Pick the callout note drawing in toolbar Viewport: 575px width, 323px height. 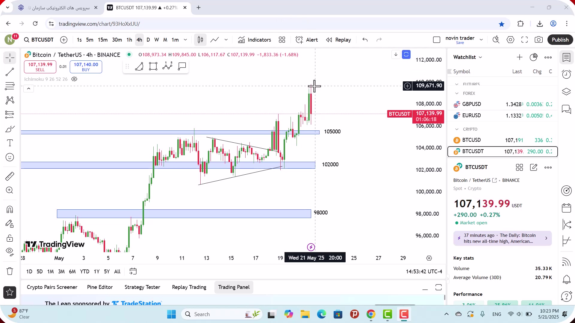182,66
